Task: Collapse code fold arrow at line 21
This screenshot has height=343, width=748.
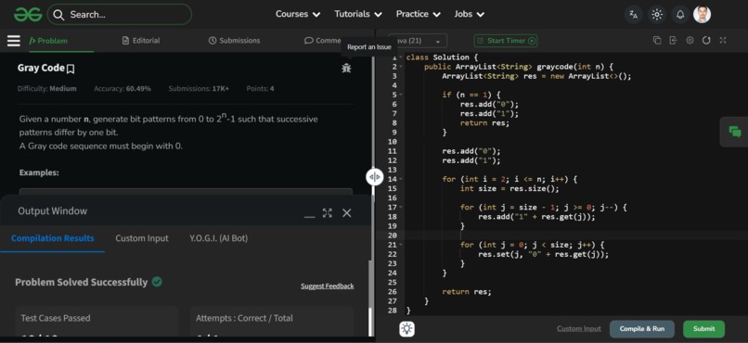Action: (401, 245)
